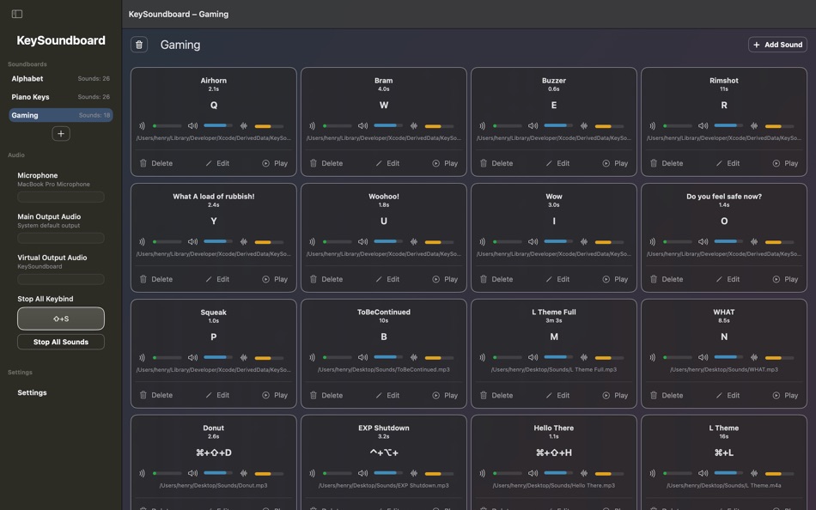Click the Add Sound button

click(x=776, y=44)
